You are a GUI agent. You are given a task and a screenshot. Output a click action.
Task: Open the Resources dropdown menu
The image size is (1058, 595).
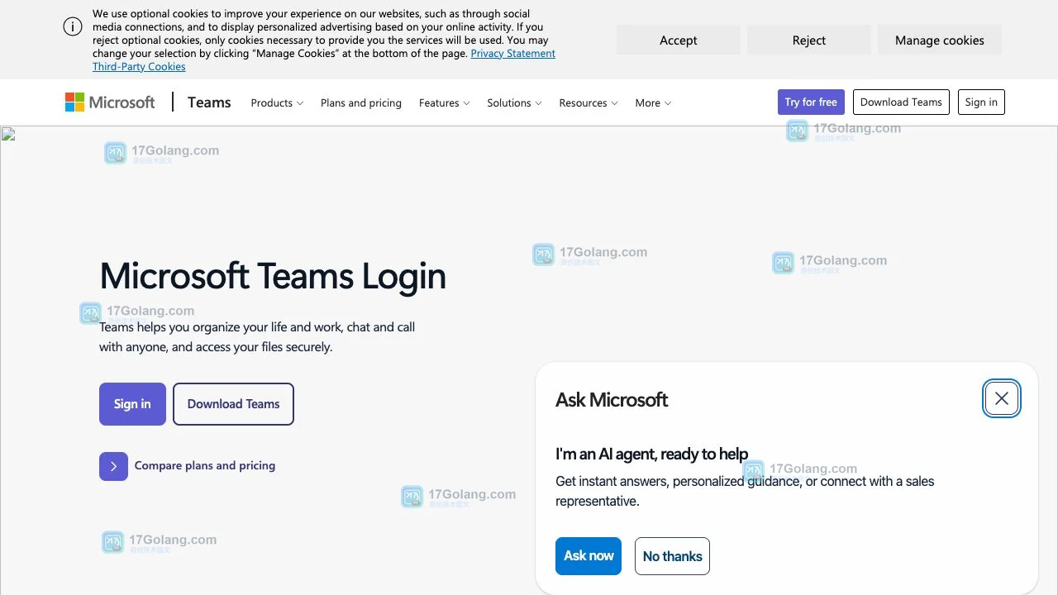(589, 102)
